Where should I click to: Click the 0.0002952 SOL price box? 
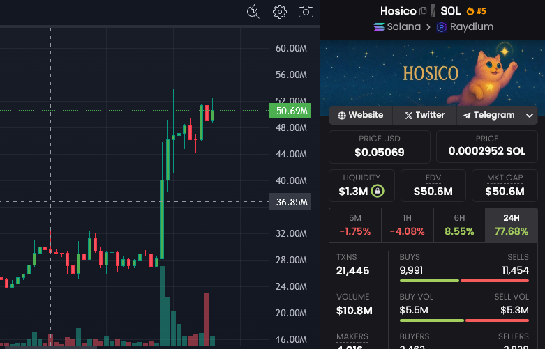click(x=486, y=147)
